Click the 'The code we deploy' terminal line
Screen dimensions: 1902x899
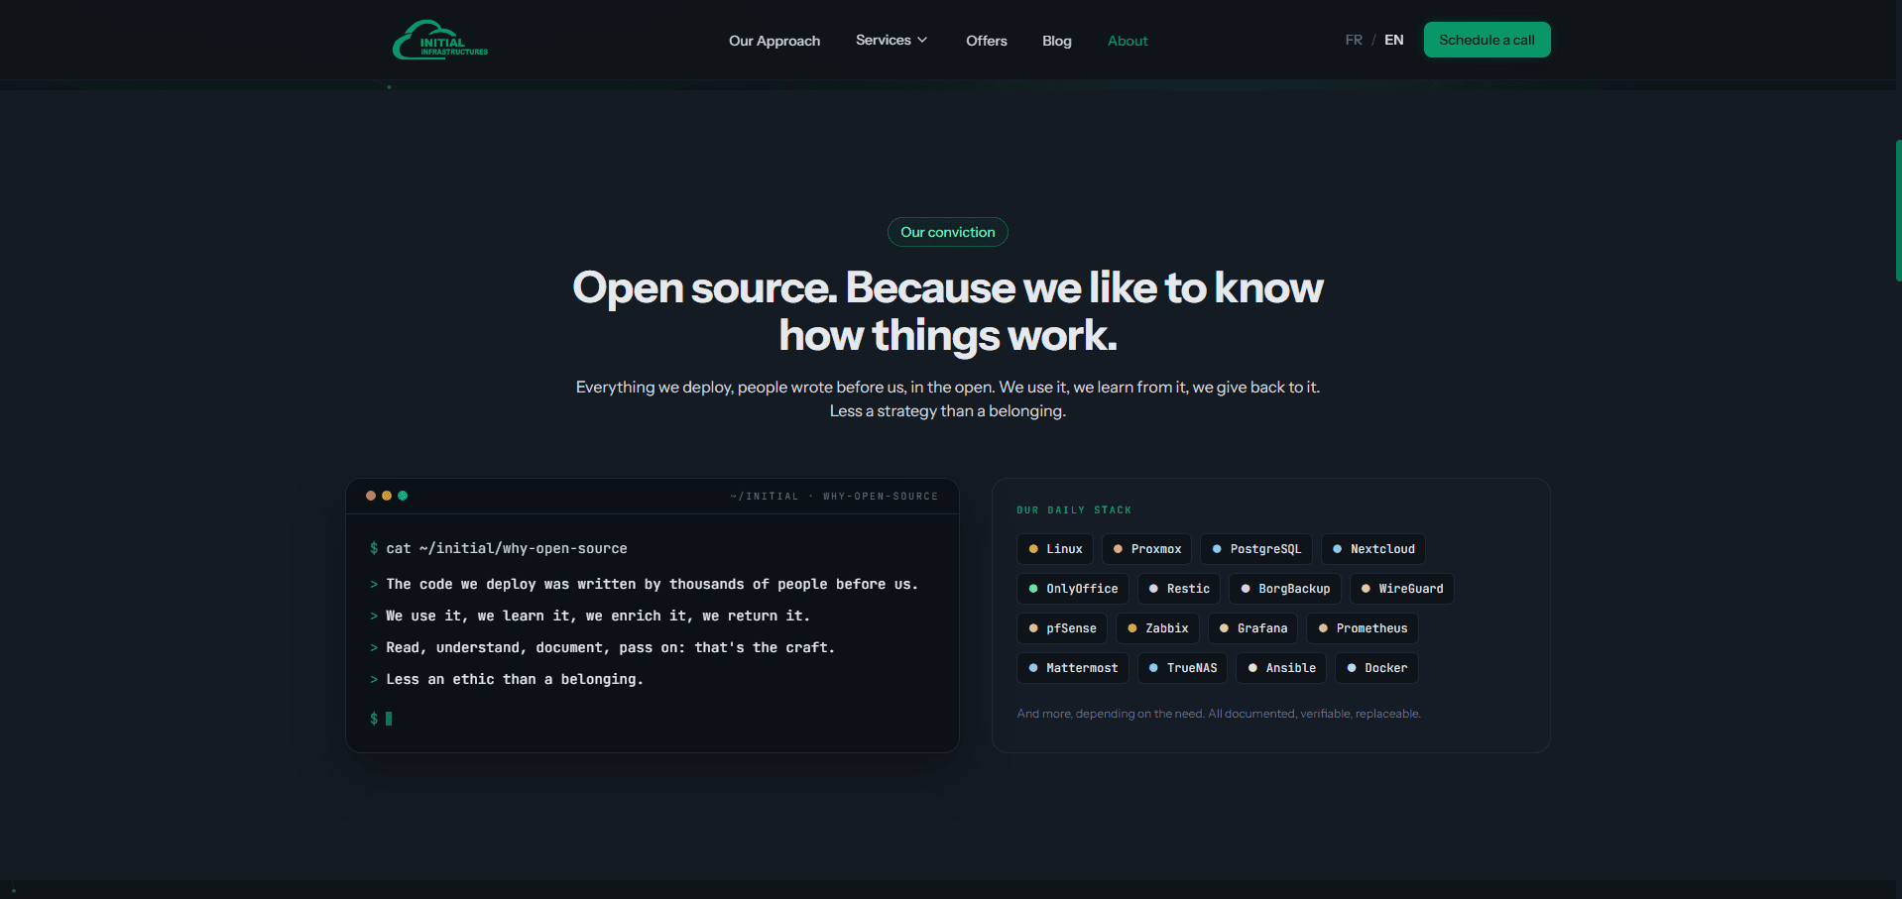pos(644,584)
